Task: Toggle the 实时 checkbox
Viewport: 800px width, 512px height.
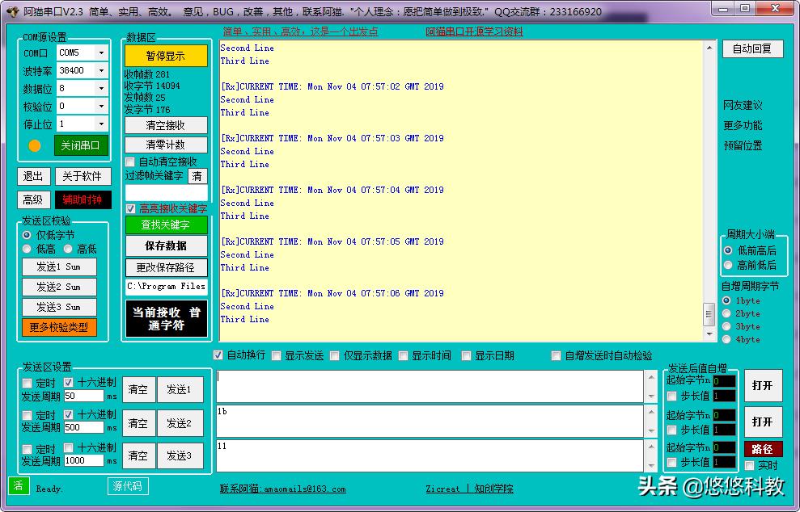Action: pos(750,465)
